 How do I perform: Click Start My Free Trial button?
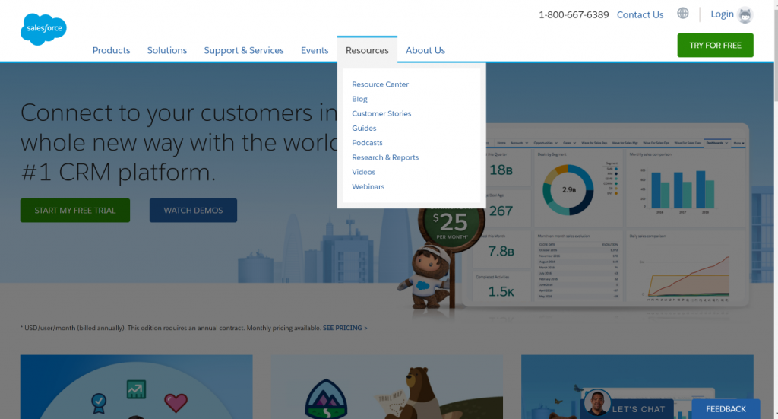[74, 211]
